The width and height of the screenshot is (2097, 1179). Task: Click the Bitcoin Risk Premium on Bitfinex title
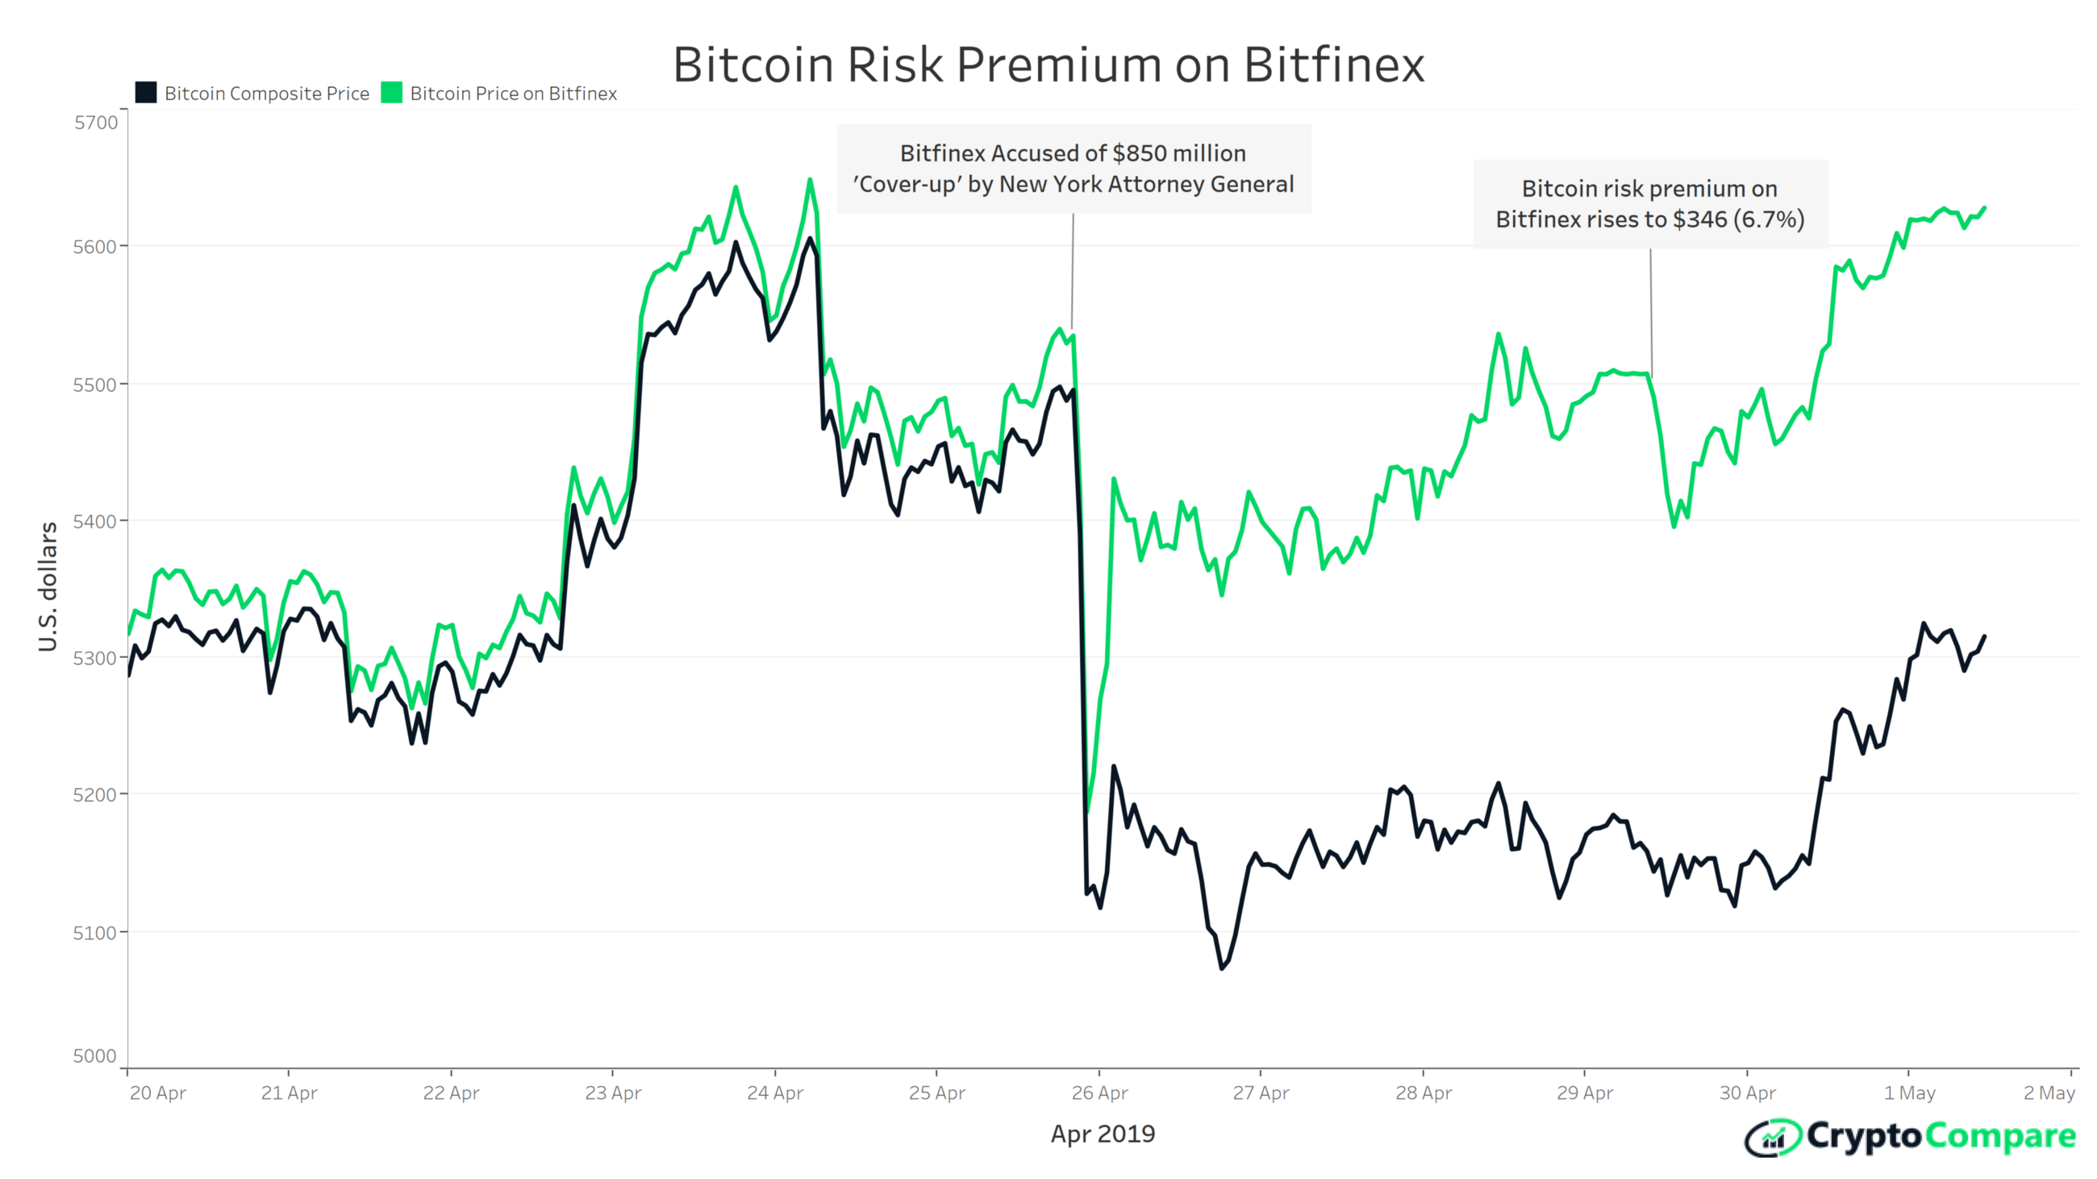[x=1048, y=64]
